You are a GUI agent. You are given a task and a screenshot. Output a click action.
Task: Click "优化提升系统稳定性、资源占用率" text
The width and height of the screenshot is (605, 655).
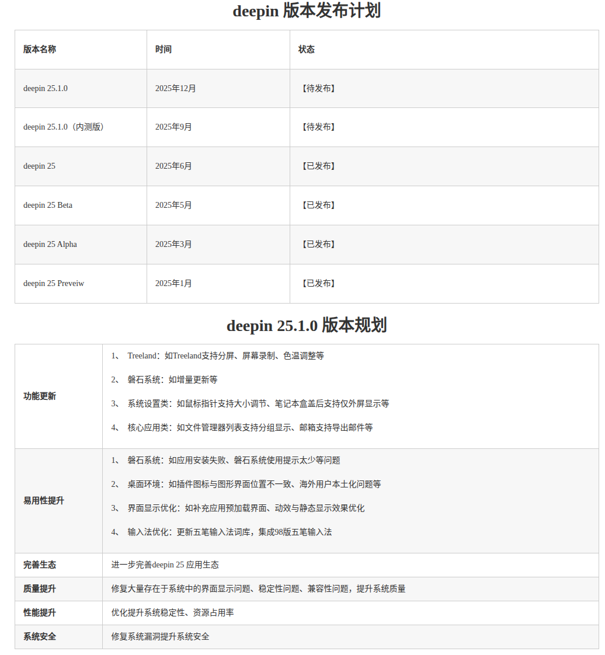172,613
